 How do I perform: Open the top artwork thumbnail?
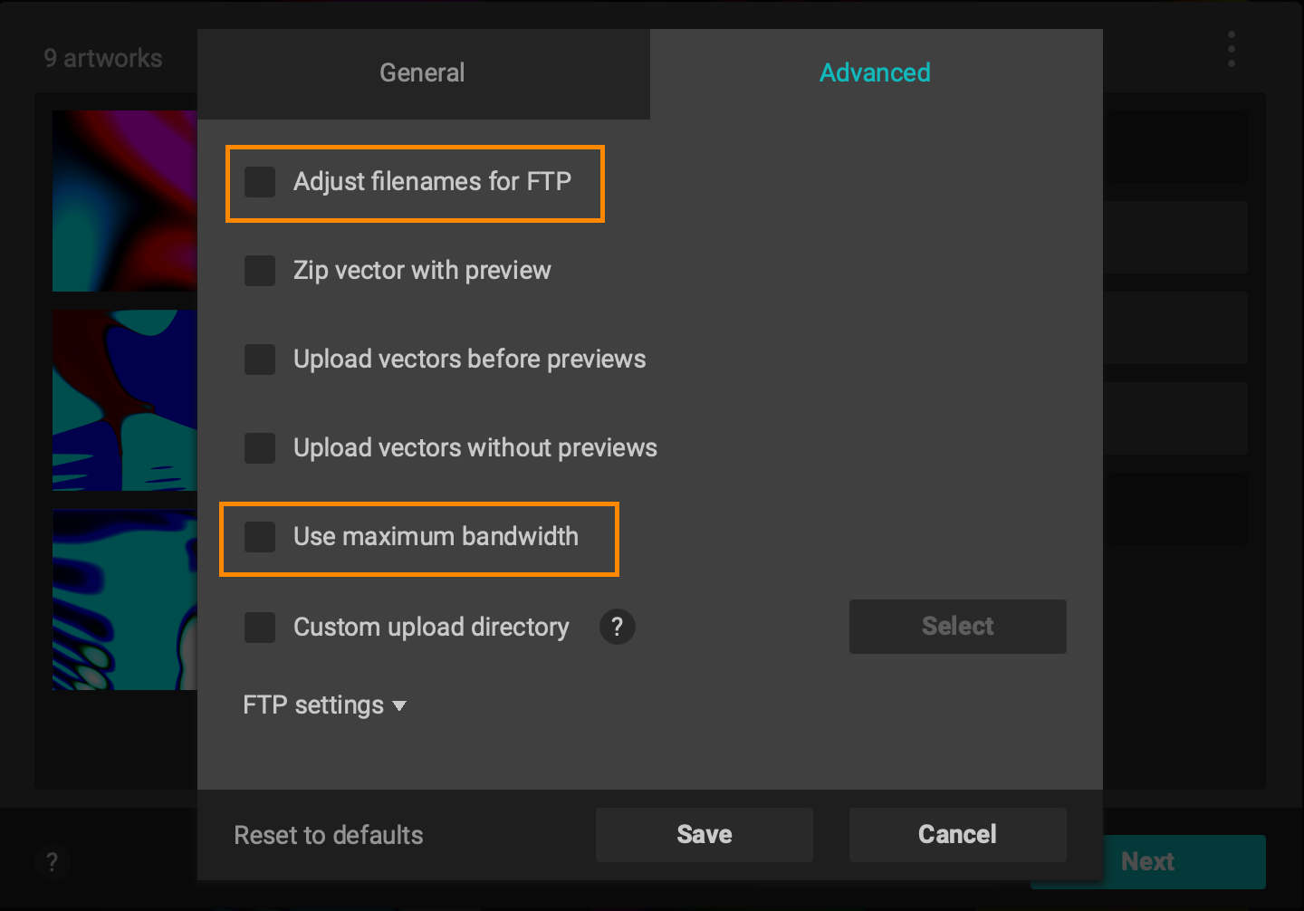coord(124,200)
